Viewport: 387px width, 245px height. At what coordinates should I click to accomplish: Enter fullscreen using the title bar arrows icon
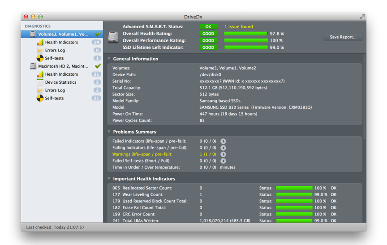pos(362,17)
